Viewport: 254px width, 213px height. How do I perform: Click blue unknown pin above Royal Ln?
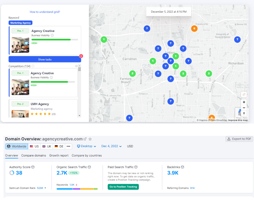tap(171, 101)
